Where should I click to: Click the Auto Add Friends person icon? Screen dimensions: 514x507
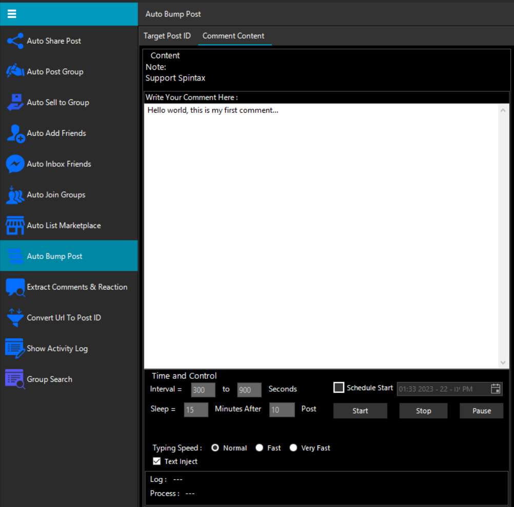(16, 134)
